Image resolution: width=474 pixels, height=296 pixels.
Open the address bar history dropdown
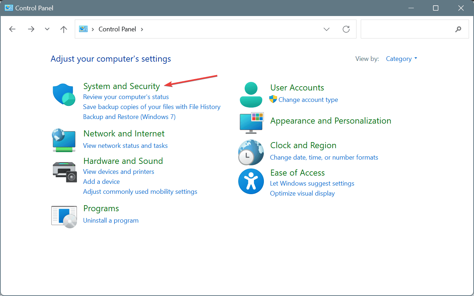tap(327, 29)
